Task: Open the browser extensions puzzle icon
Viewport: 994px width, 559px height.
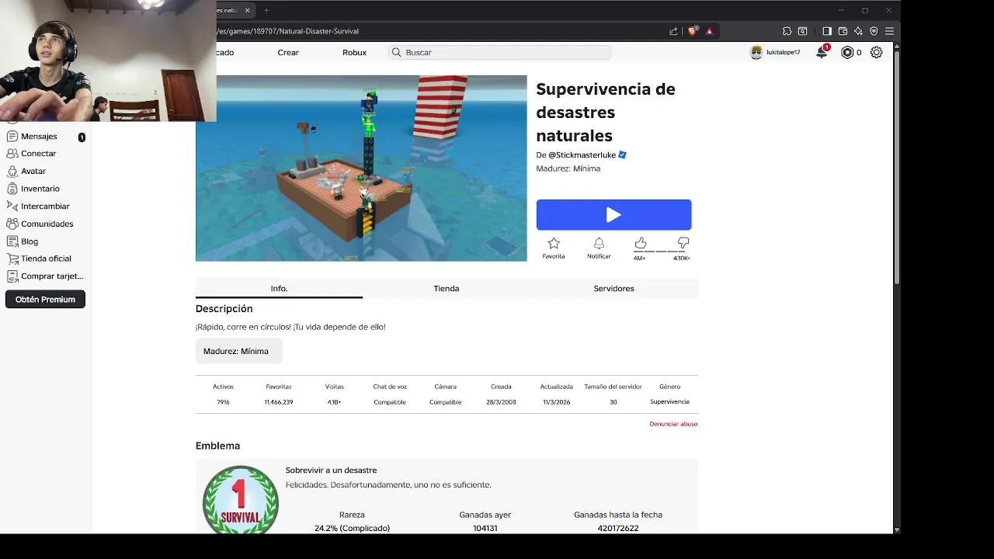Action: (x=787, y=31)
